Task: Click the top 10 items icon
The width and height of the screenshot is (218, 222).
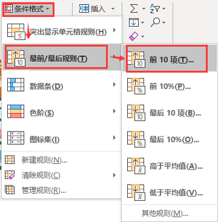Action: 136,59
